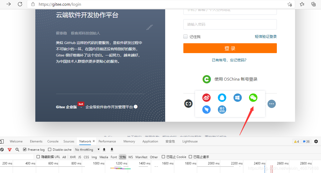Image resolution: width=321 pixels, height=173 pixels.
Task: Click the password input field
Action: pyautogui.click(x=230, y=24)
